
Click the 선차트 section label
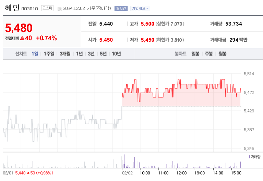21,54
